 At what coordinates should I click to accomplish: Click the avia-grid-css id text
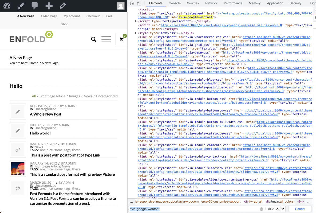point(197,45)
